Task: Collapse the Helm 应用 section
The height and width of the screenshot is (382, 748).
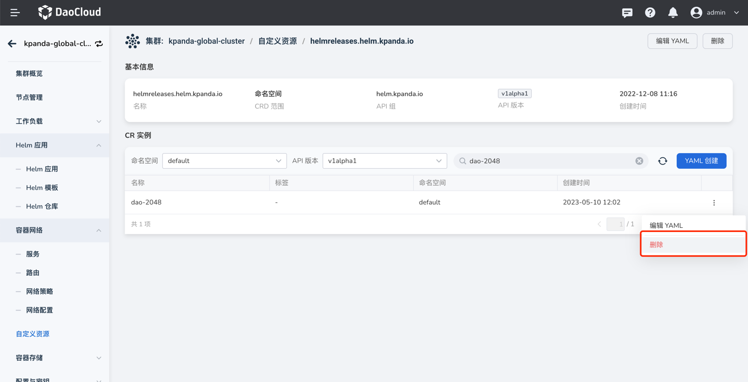Action: pyautogui.click(x=55, y=145)
